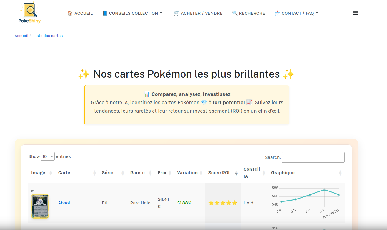387x230 pixels.
Task: Click the five-star ROI score for Absol
Action: pyautogui.click(x=223, y=203)
